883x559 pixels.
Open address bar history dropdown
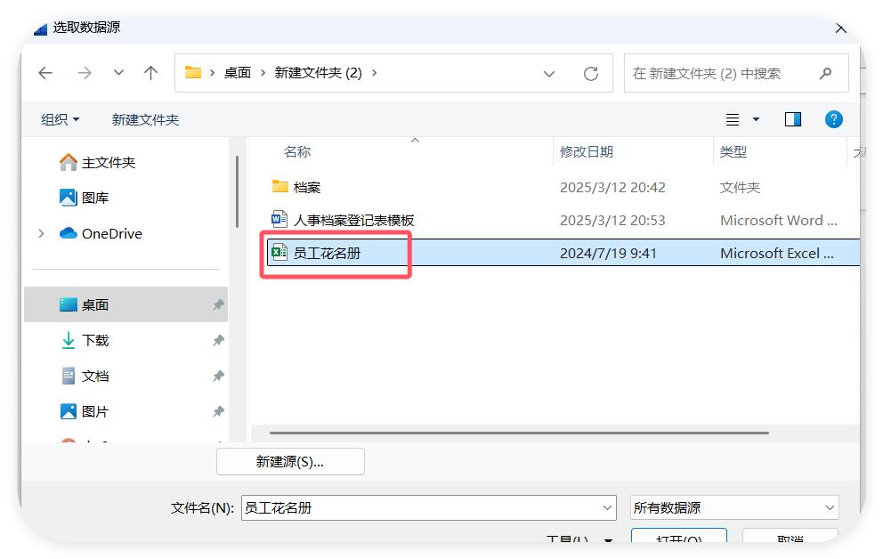pos(549,74)
